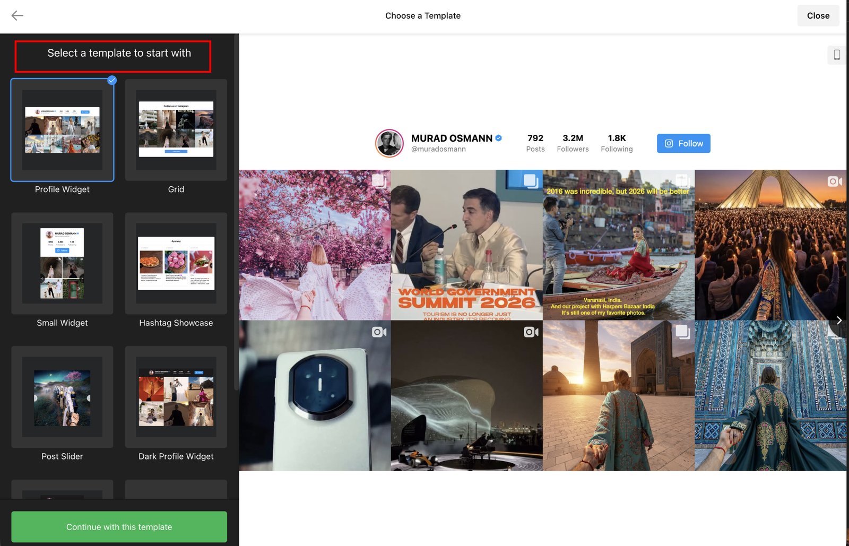
Task: Select the Hashtag Showcase template
Action: 176,264
